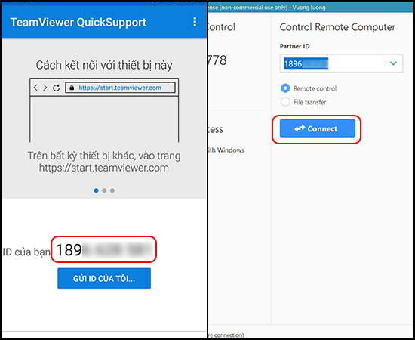Screen dimensions: 415x340
Task: Expand the Partner ID dropdown arrow
Action: point(393,63)
